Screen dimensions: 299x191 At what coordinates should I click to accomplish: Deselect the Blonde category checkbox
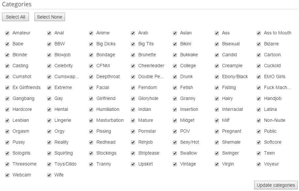[7, 55]
